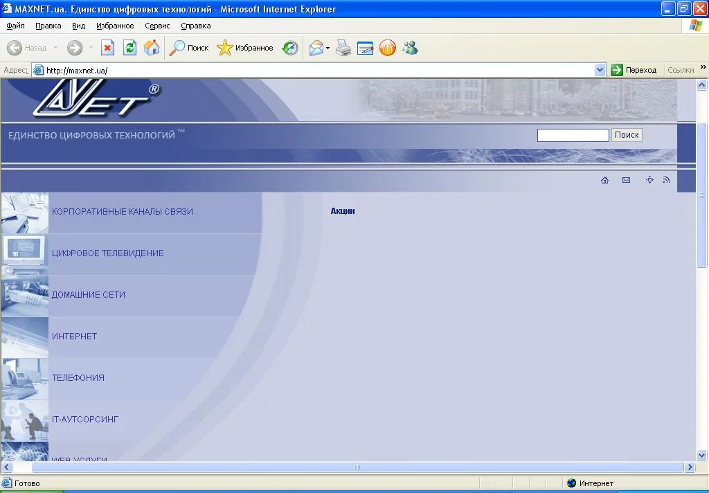The width and height of the screenshot is (709, 493).
Task: Open the website's RSS feed icon
Action: click(666, 180)
